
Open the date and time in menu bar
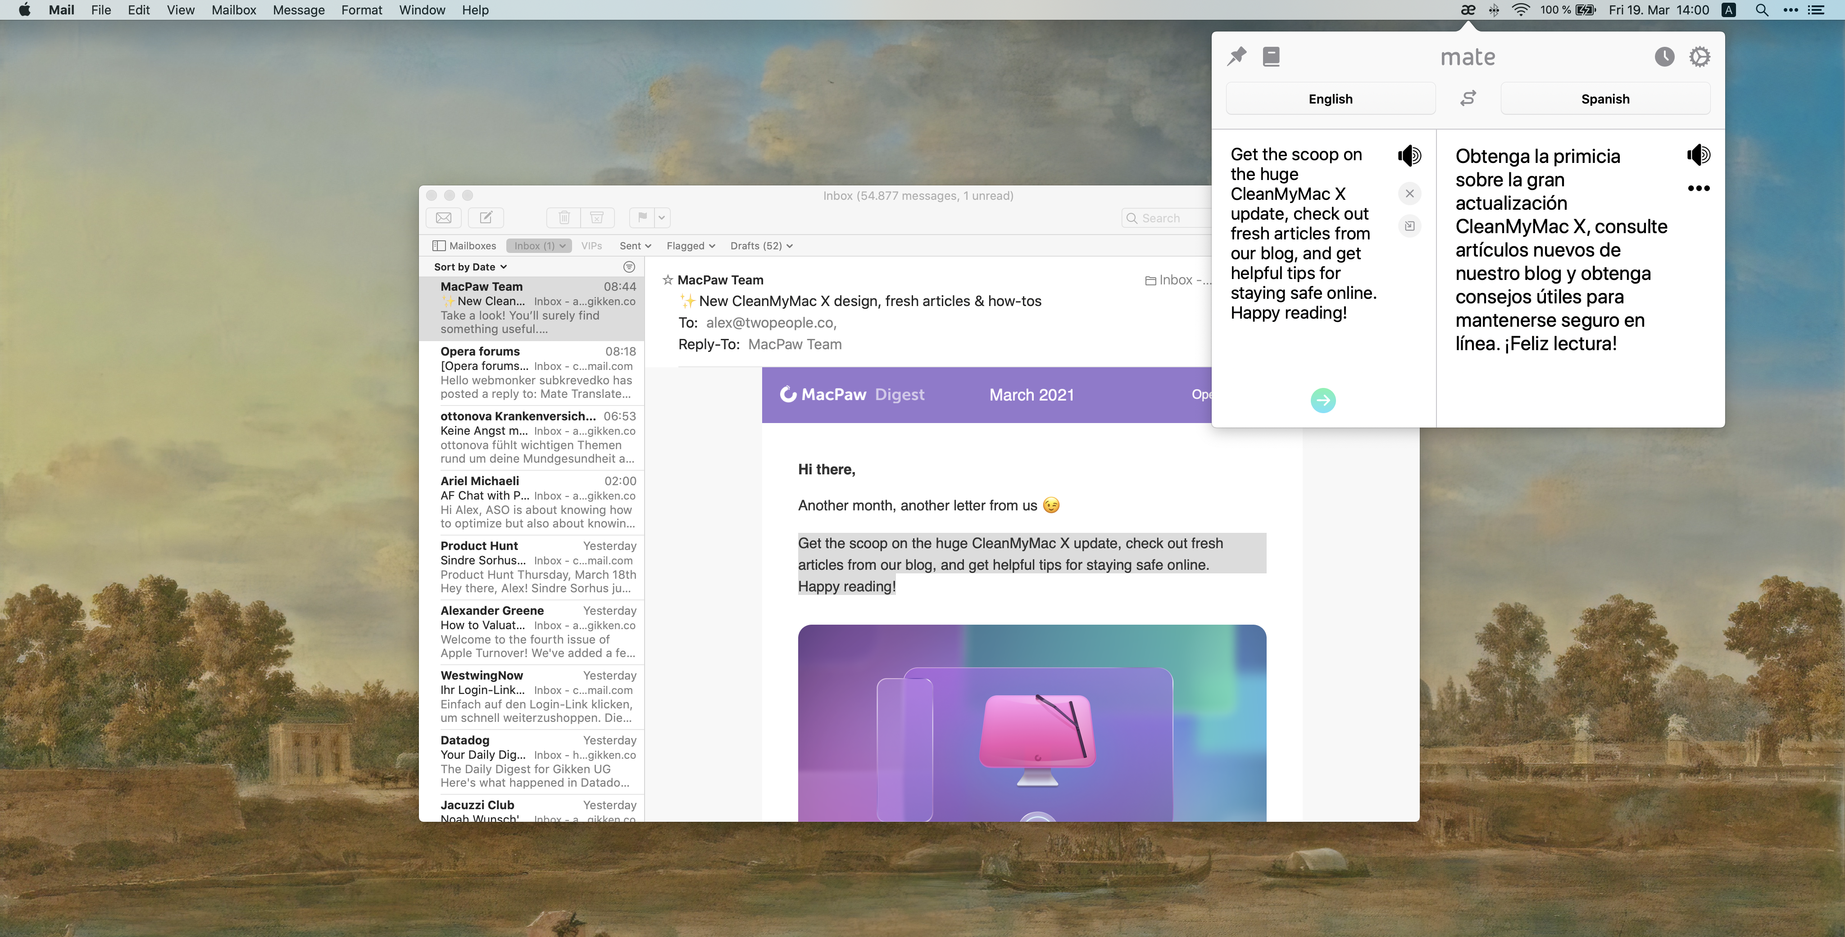tap(1658, 10)
